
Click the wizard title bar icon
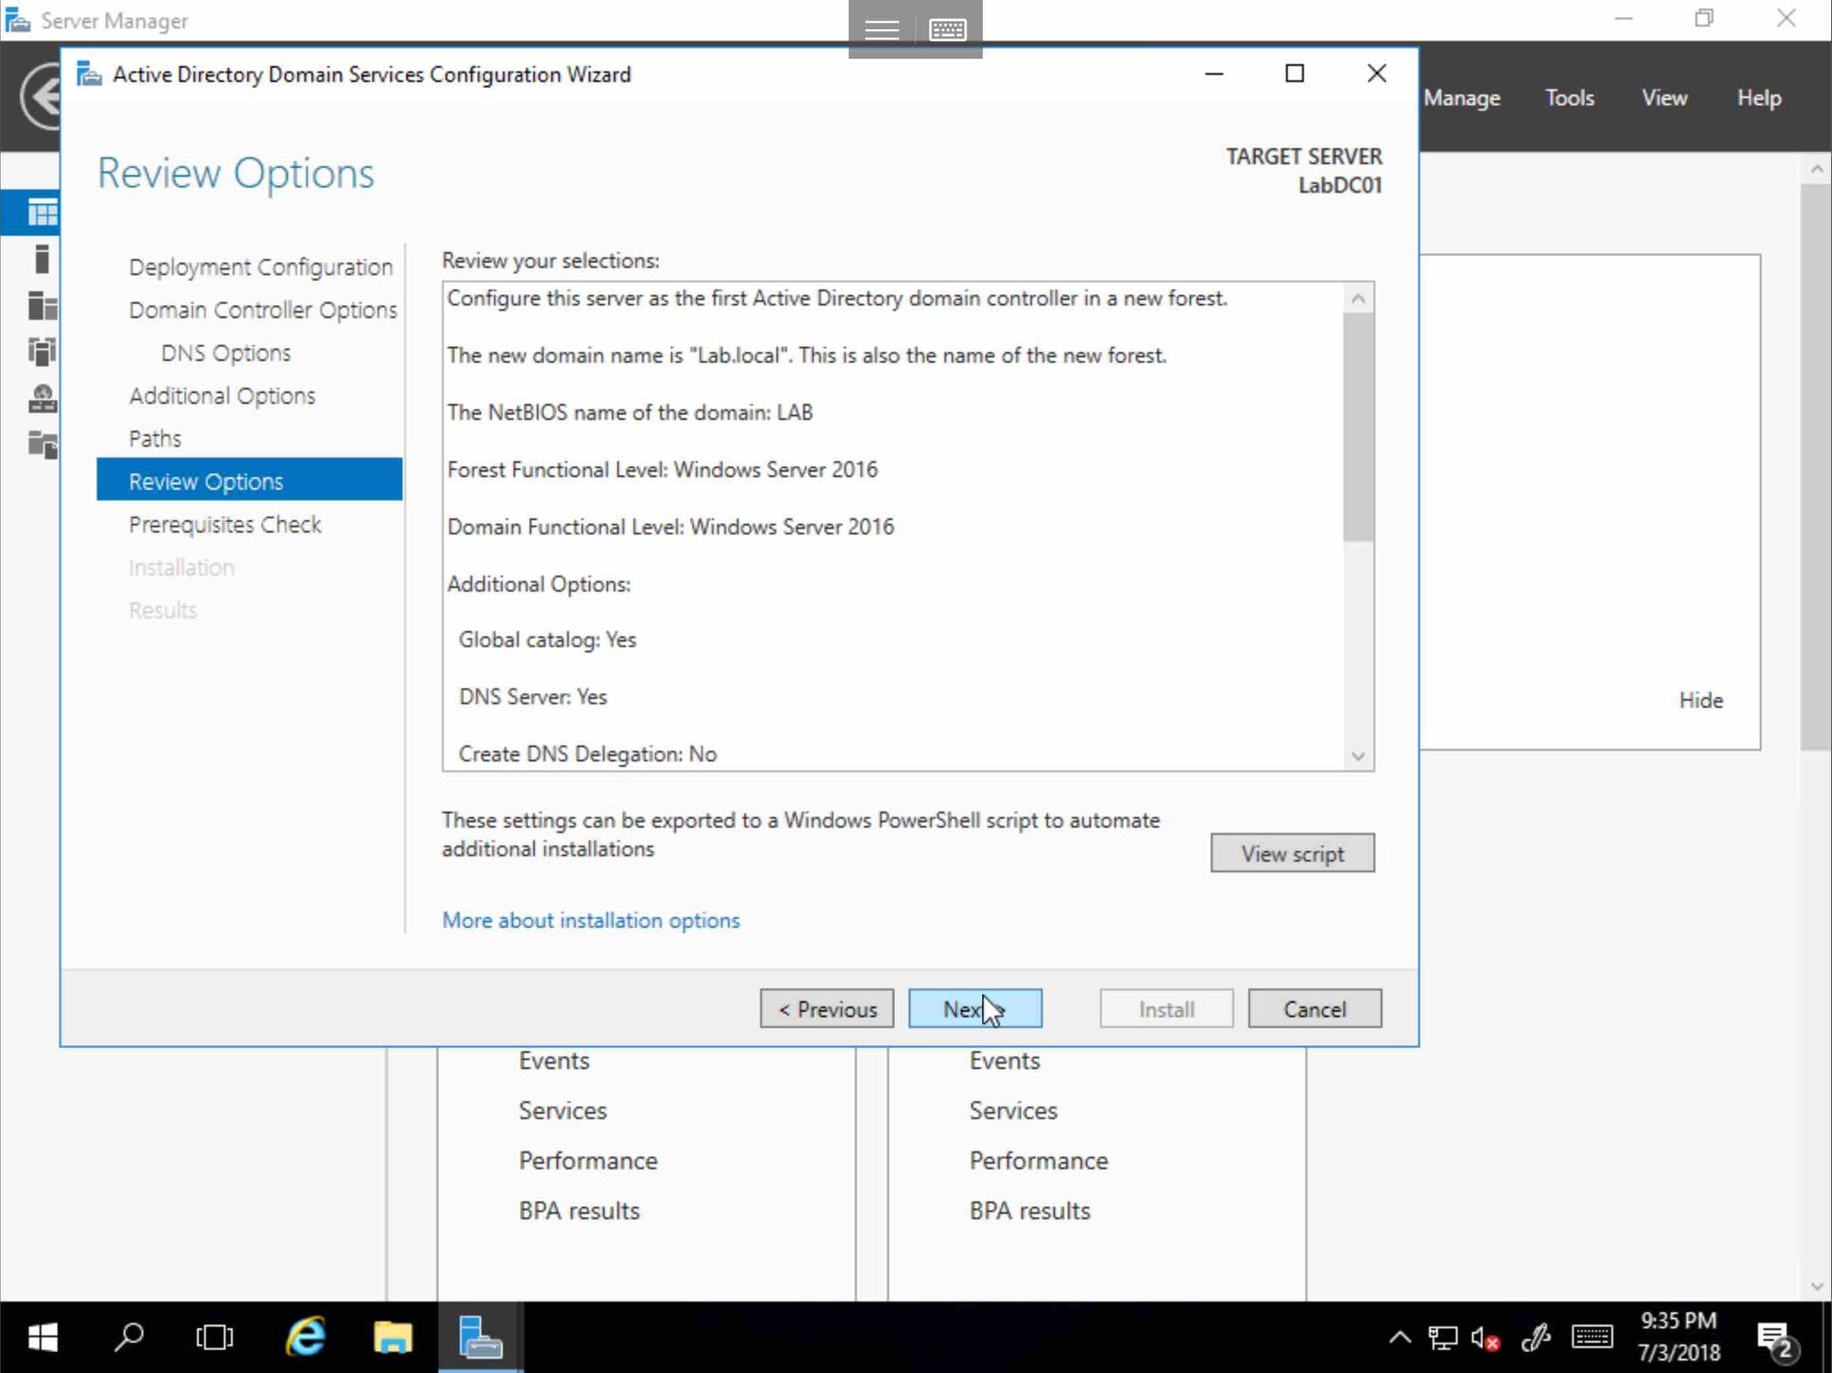click(89, 73)
